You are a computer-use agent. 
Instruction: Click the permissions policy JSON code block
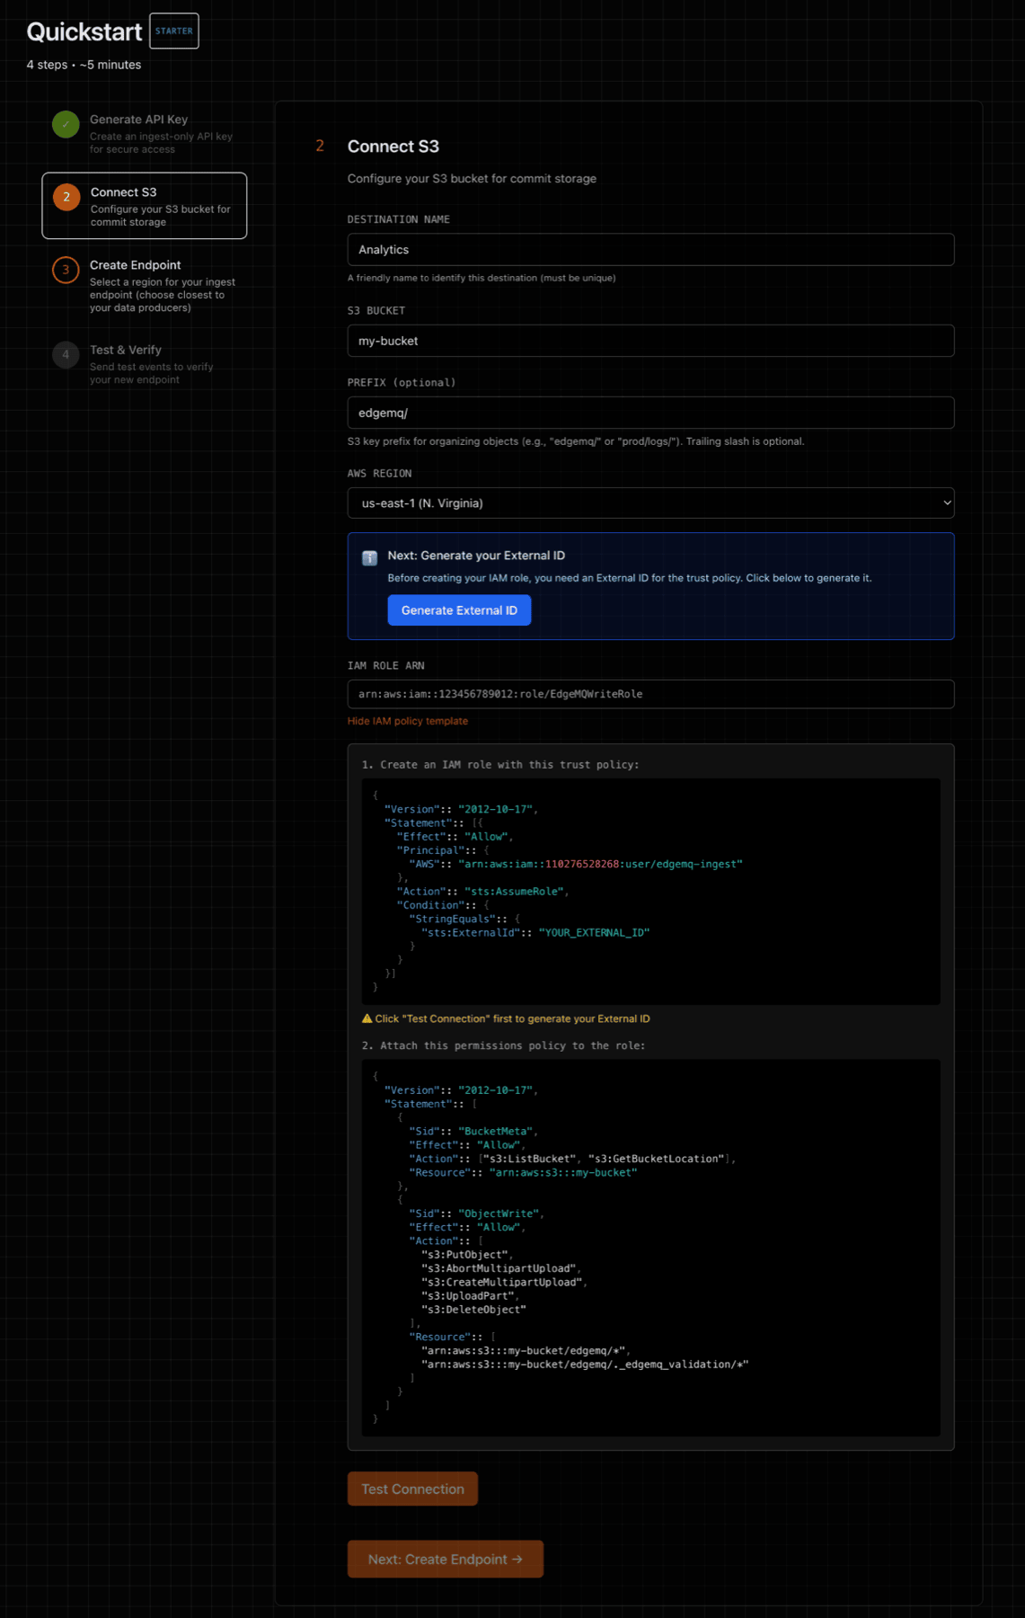coord(650,1248)
